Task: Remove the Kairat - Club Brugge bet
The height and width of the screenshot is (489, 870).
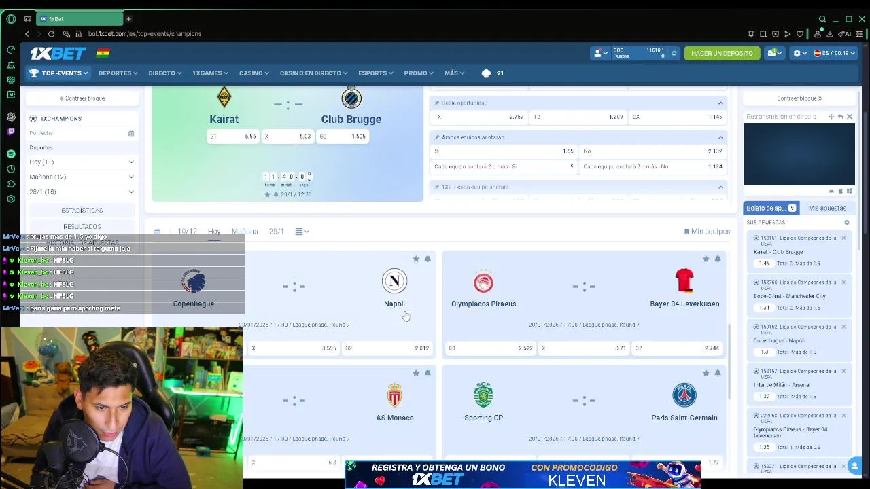Action: tap(843, 238)
